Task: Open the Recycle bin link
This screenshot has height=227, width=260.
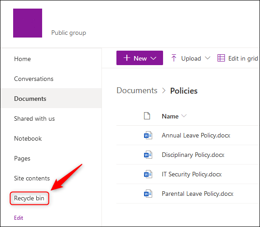Action: (x=29, y=198)
